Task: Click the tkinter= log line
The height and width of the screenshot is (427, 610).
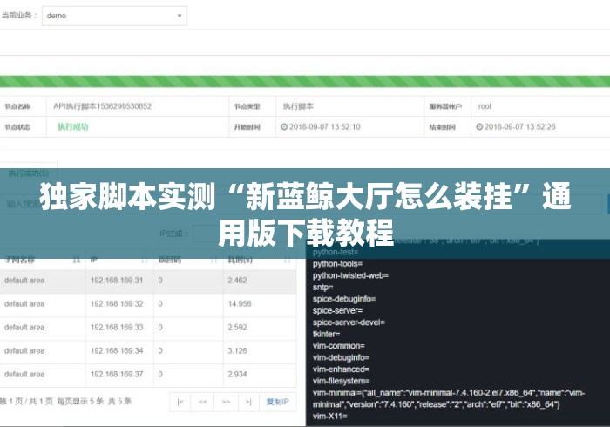Action: pyautogui.click(x=327, y=334)
